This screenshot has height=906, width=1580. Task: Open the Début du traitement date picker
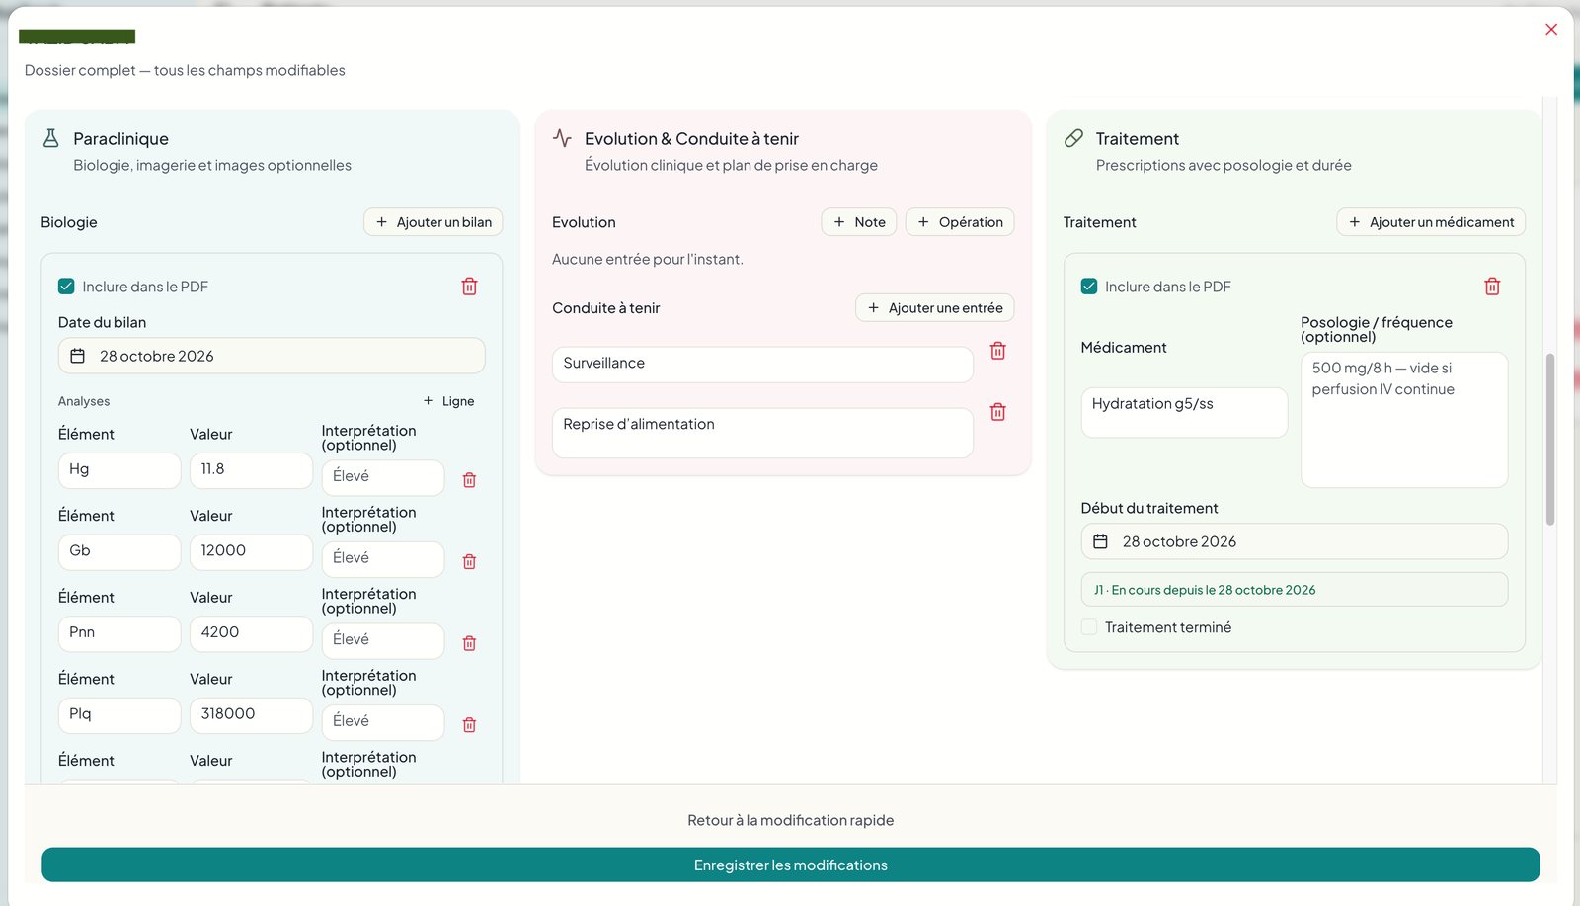[x=1294, y=541]
